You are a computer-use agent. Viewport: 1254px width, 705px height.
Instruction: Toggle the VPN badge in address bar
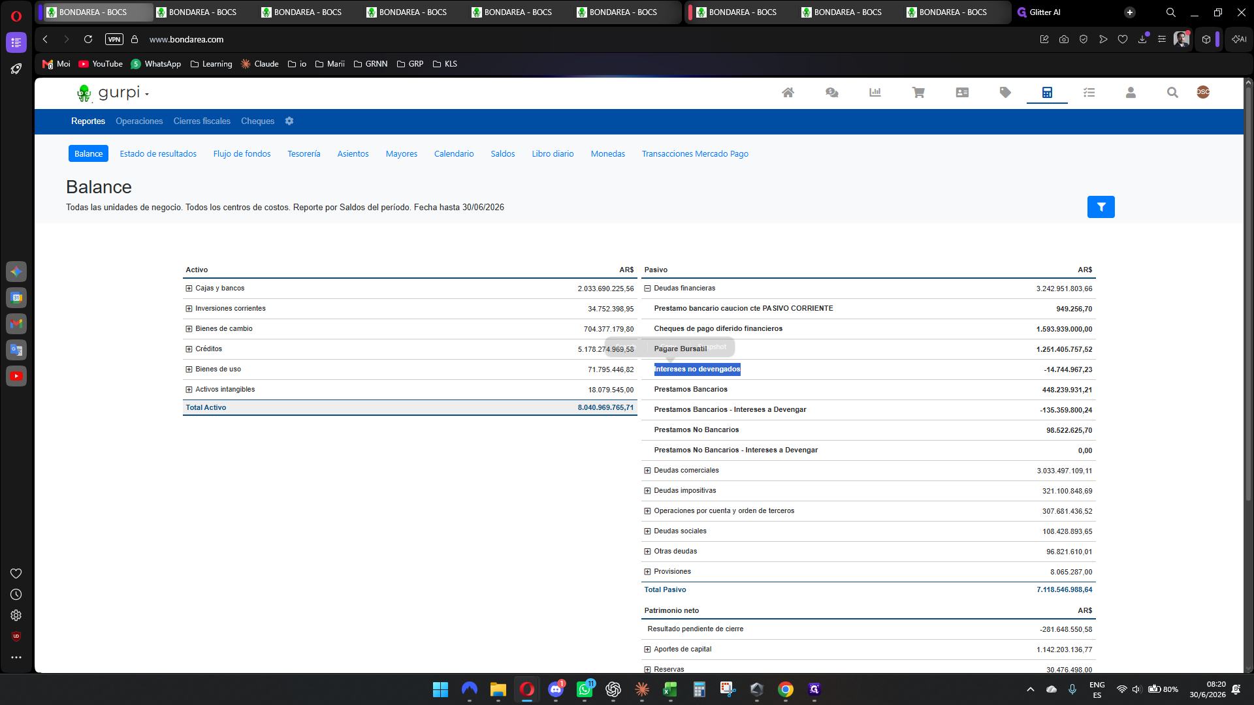114,40
